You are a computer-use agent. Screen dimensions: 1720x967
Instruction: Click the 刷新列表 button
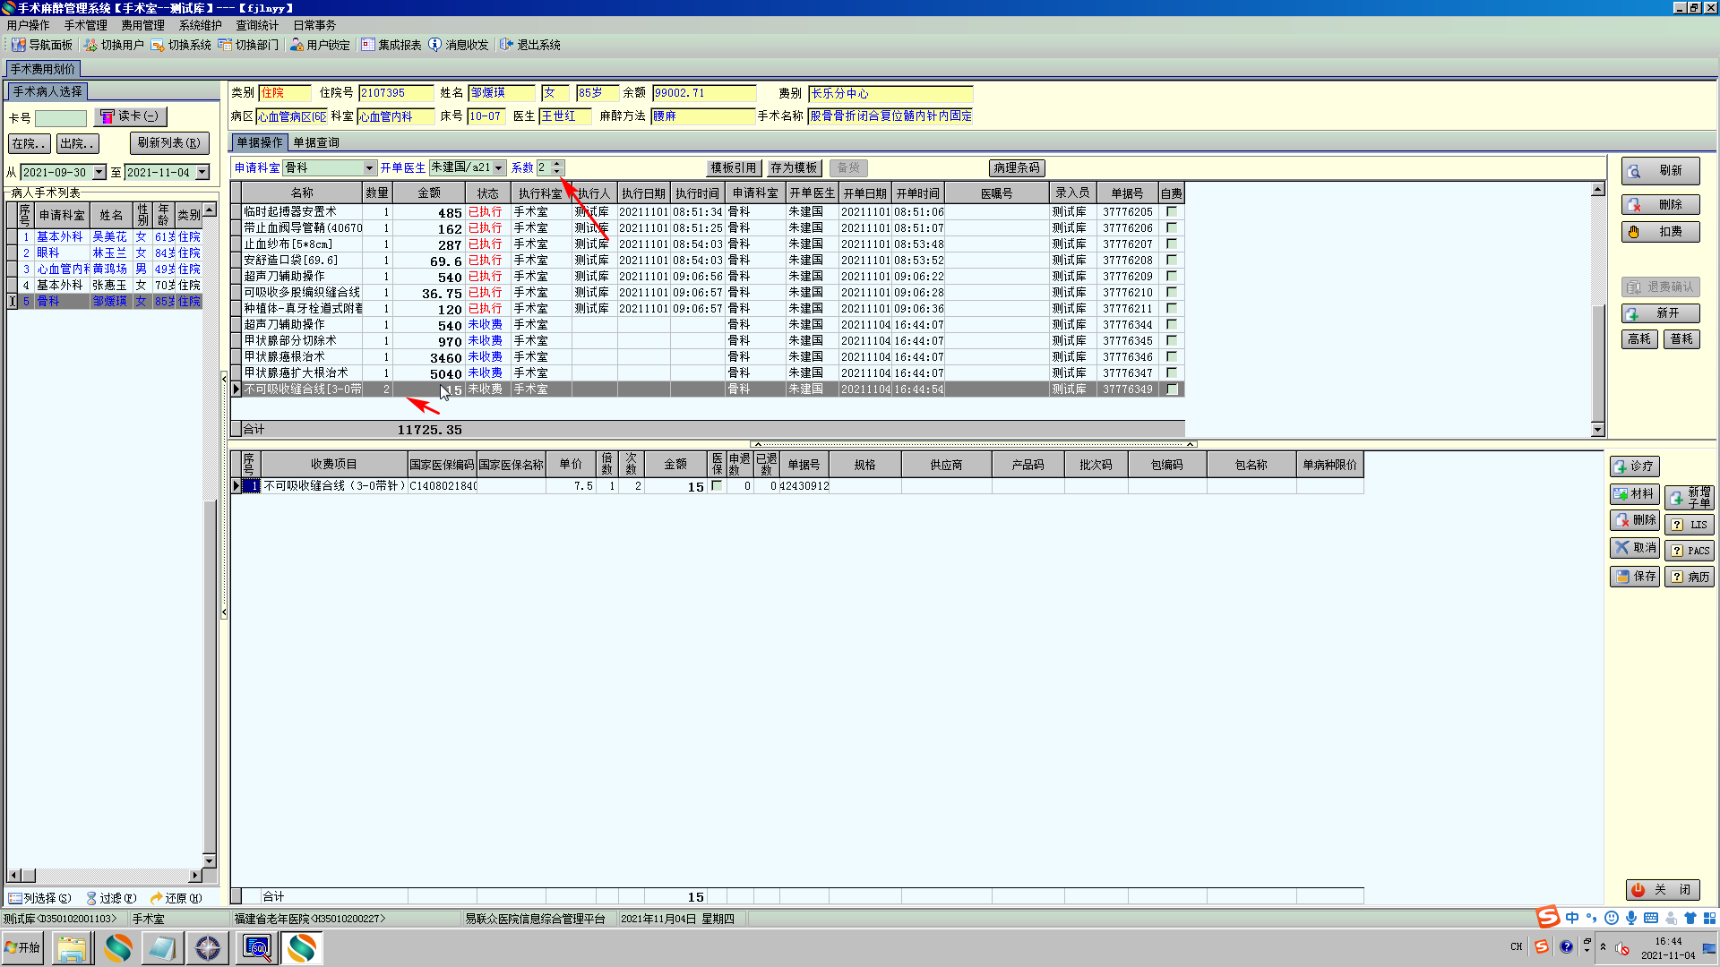pos(169,143)
